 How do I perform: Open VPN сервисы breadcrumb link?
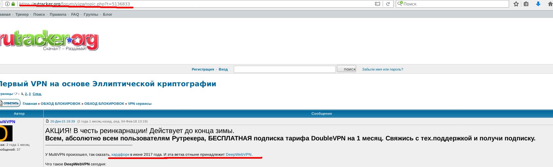140,104
